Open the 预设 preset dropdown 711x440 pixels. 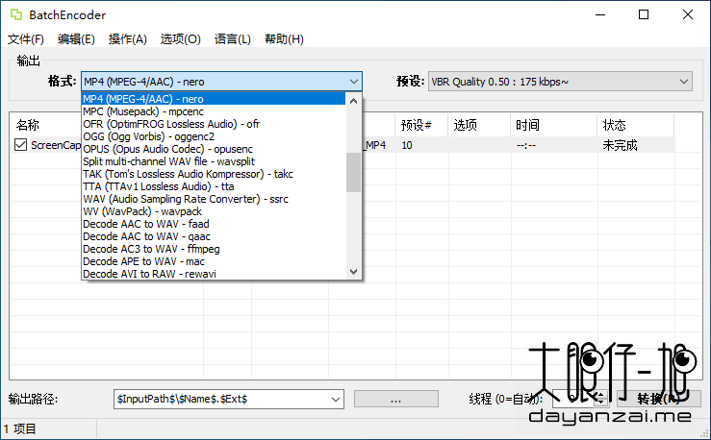tap(560, 82)
